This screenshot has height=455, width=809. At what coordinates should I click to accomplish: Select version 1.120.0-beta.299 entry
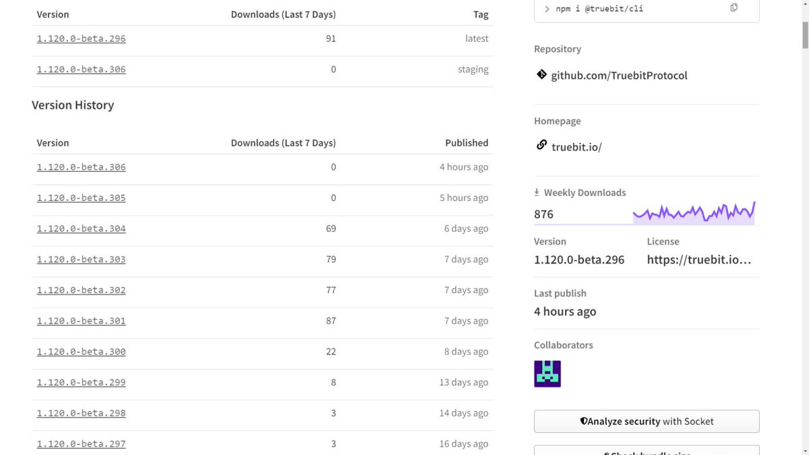81,382
